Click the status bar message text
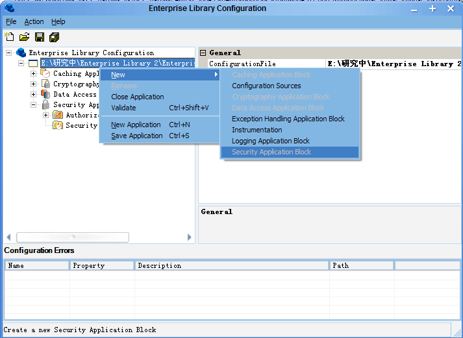 [x=80, y=330]
